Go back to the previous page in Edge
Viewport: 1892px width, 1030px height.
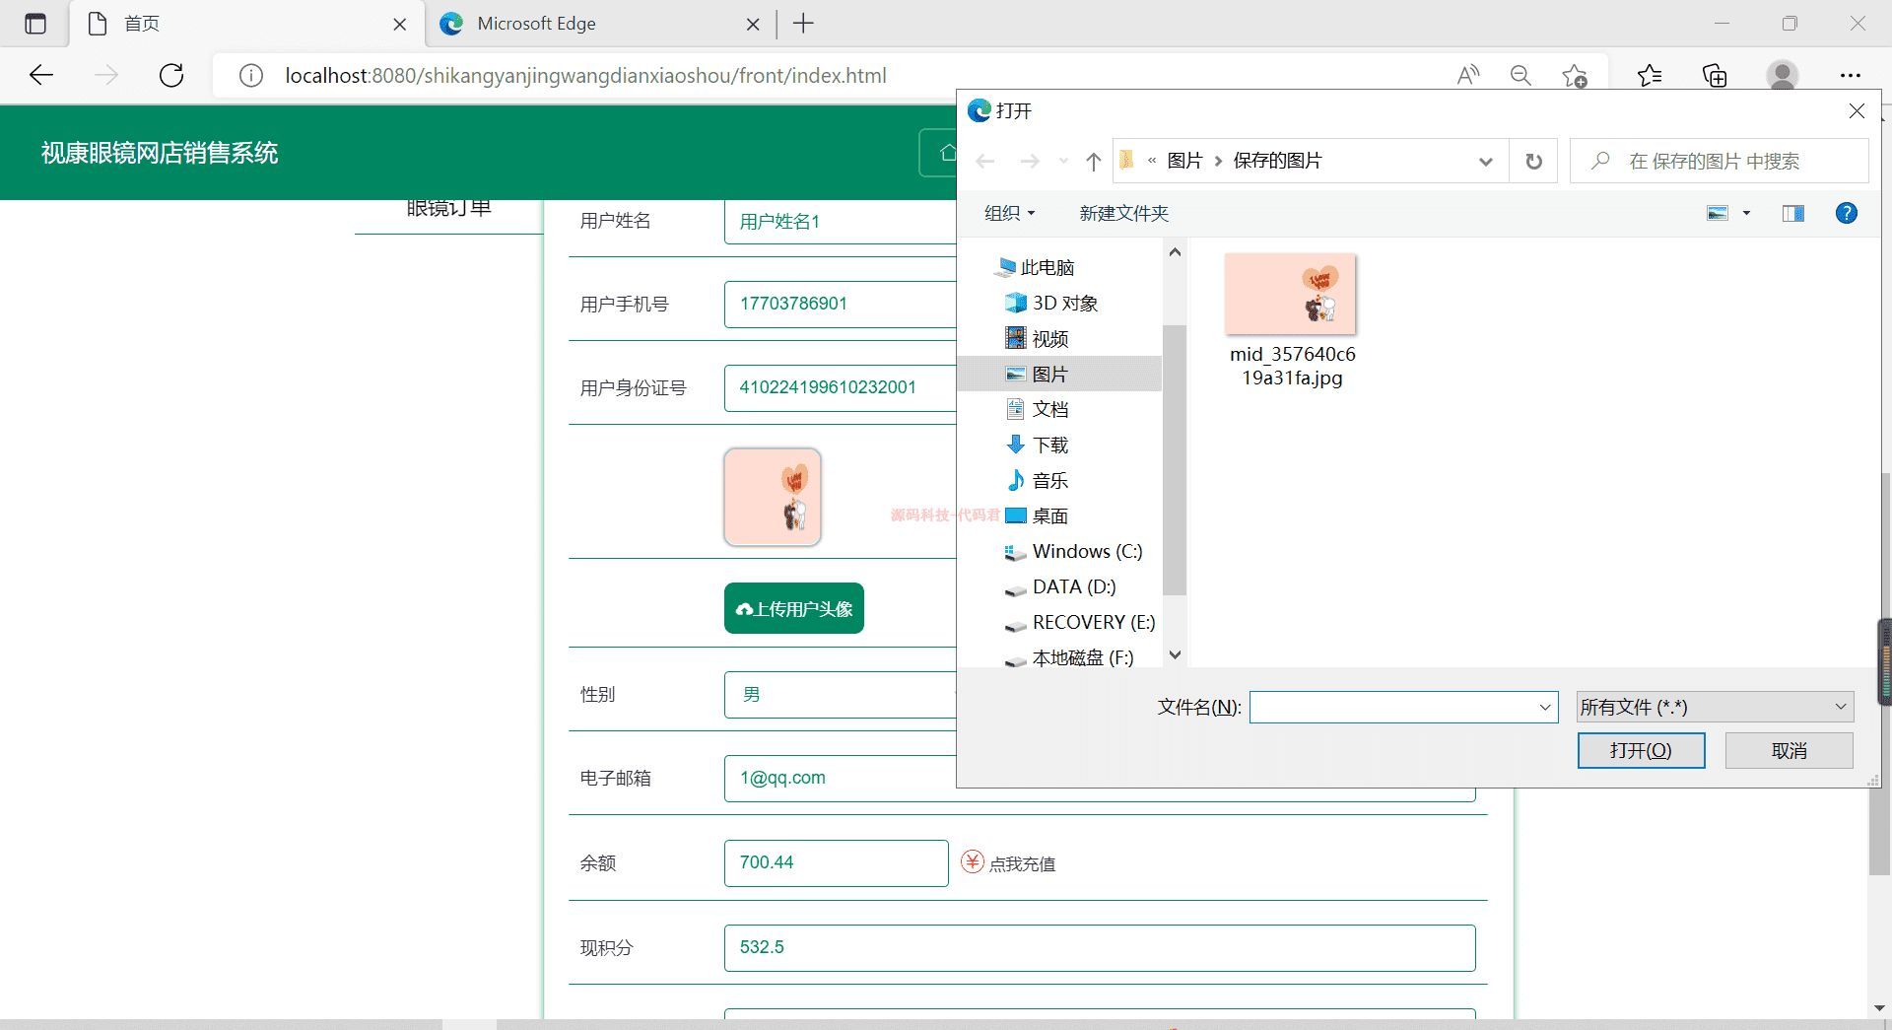[x=41, y=76]
